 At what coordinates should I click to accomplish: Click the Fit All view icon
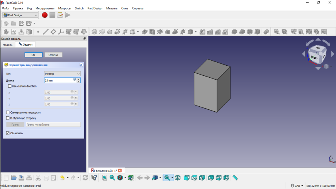(x=105, y=178)
